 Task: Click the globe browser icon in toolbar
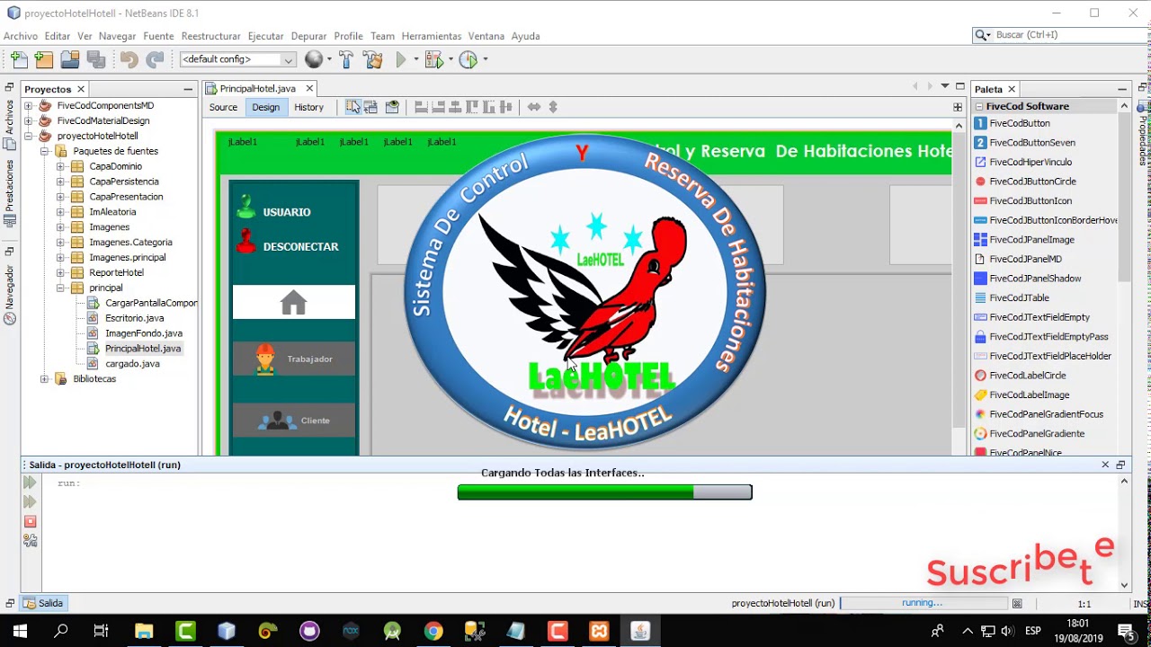point(314,59)
